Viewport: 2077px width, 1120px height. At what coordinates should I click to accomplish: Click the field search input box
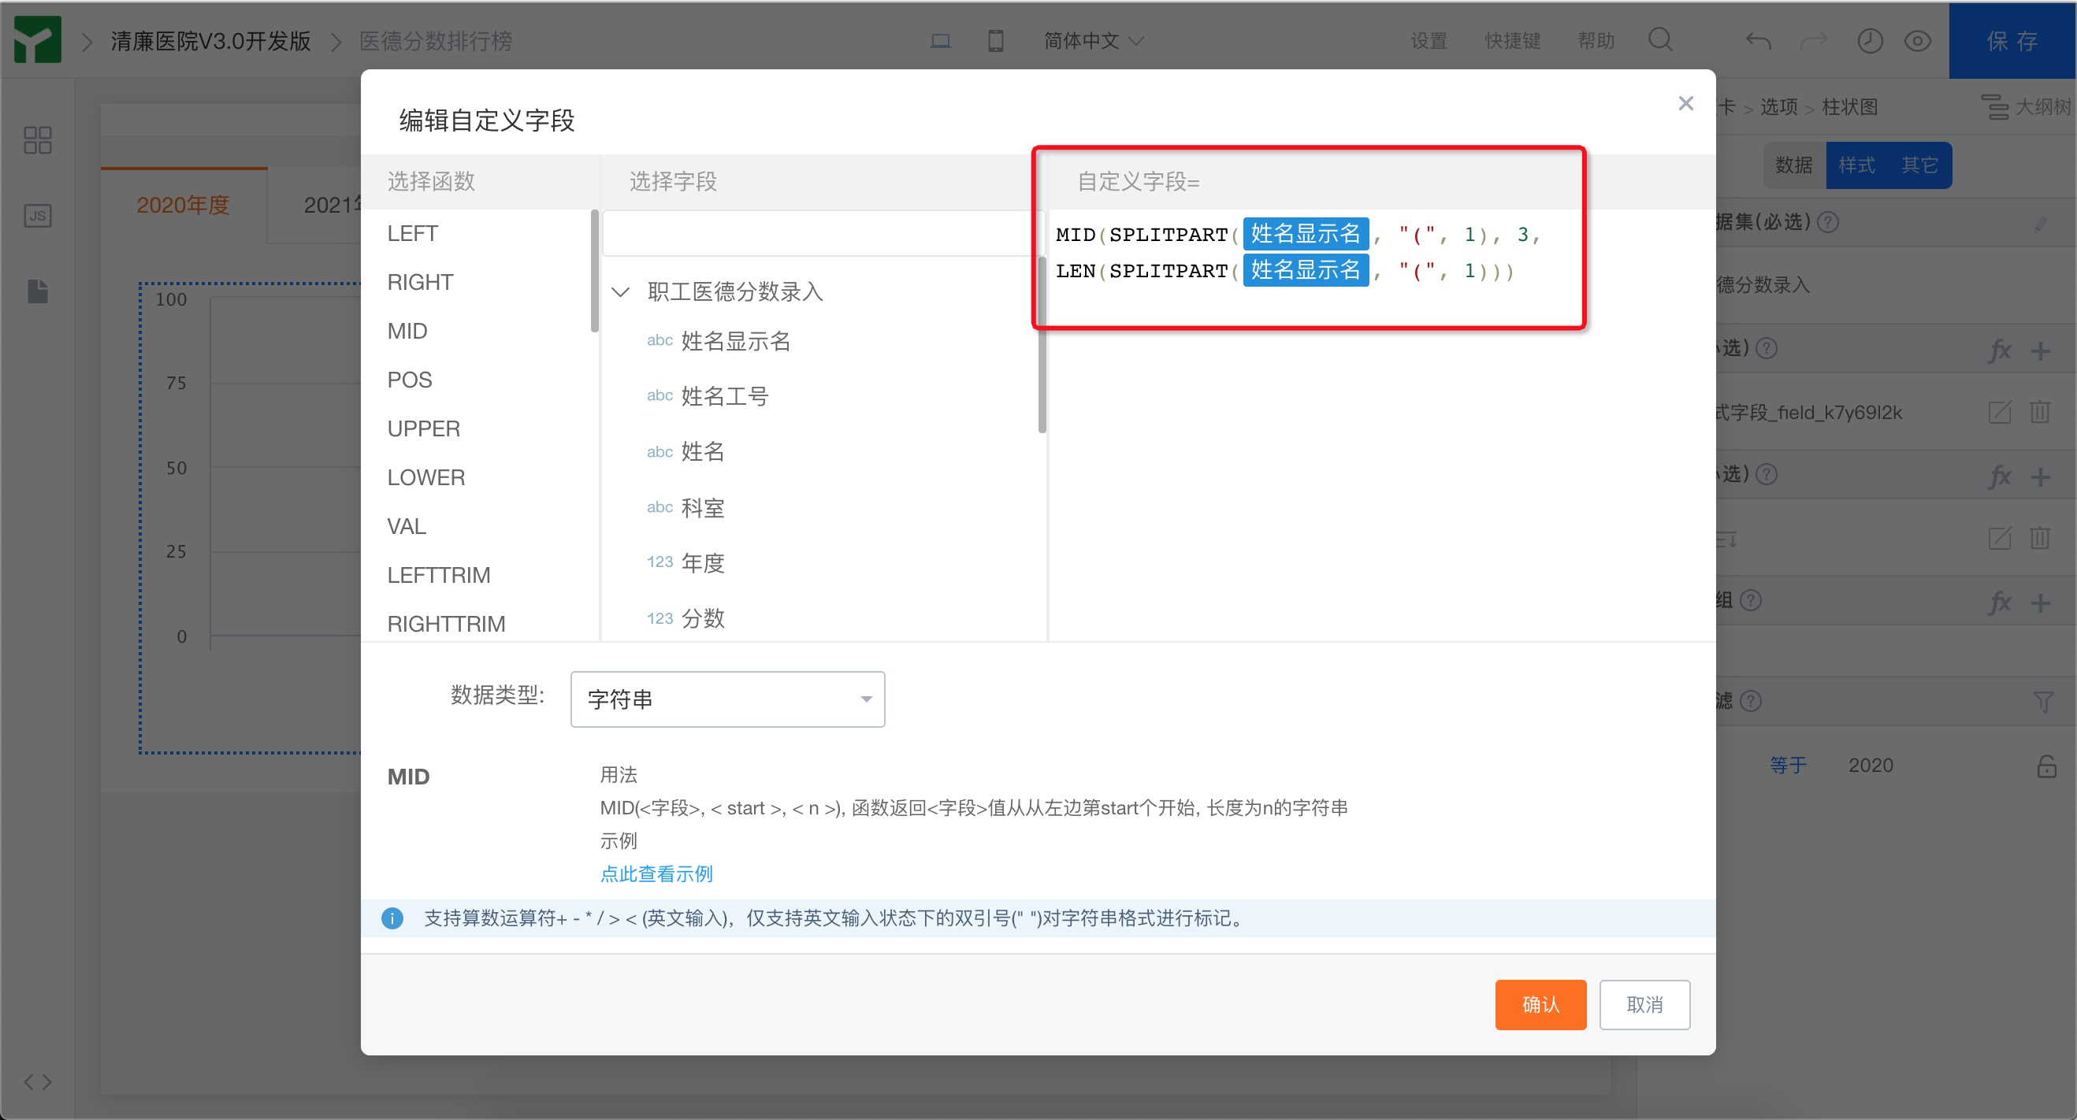coord(821,234)
